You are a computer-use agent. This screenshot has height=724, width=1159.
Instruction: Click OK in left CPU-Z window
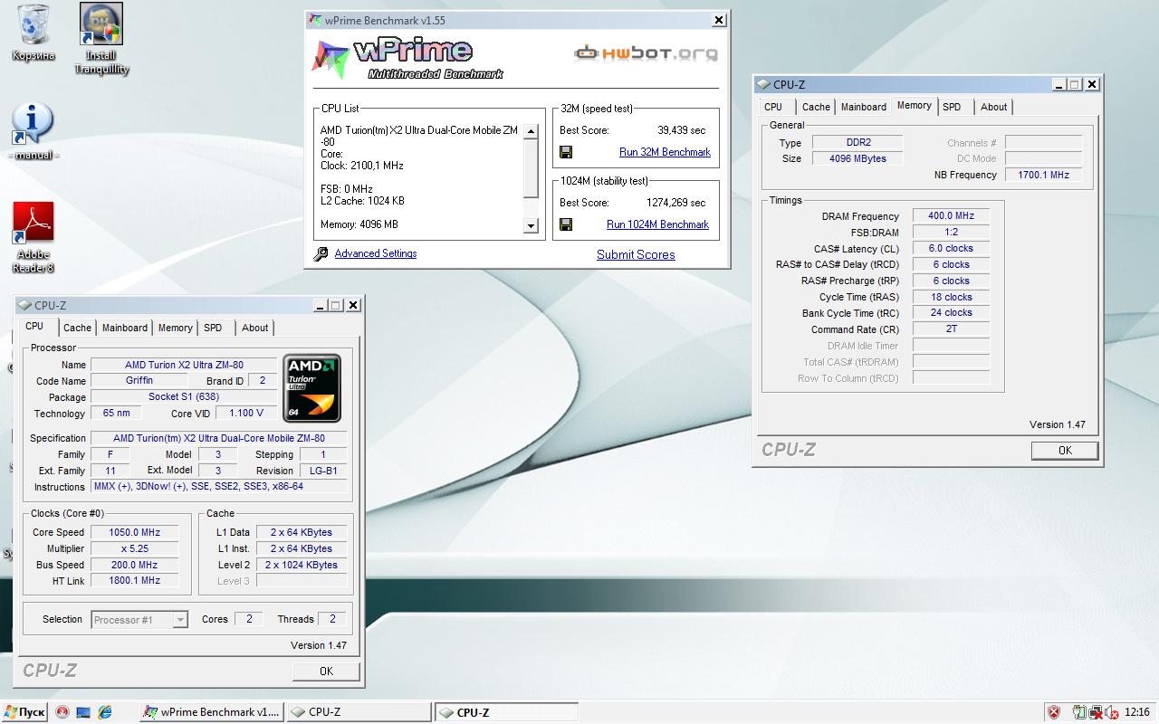click(326, 671)
